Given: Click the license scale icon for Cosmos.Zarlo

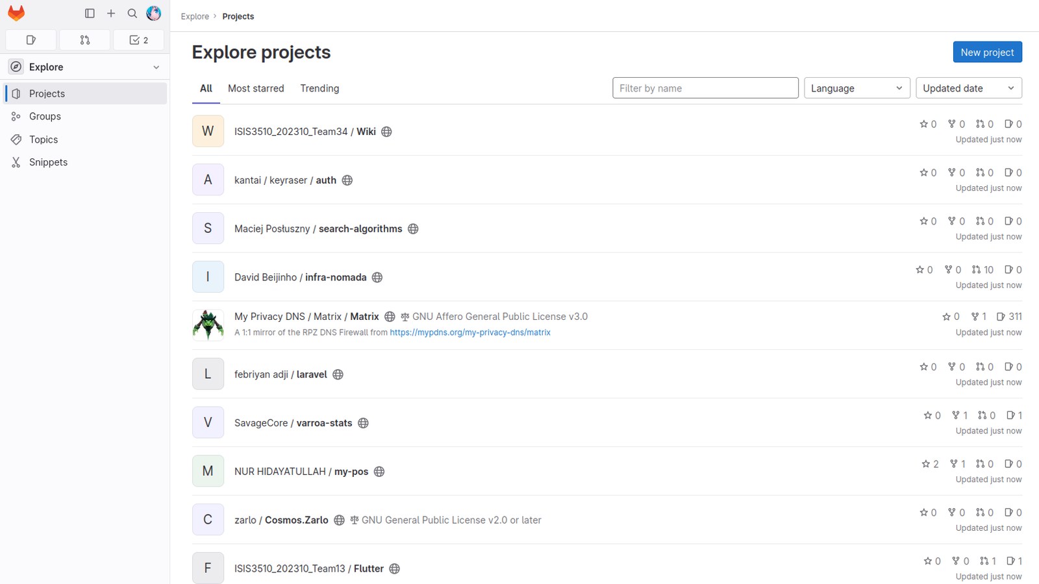Looking at the screenshot, I should click(355, 520).
